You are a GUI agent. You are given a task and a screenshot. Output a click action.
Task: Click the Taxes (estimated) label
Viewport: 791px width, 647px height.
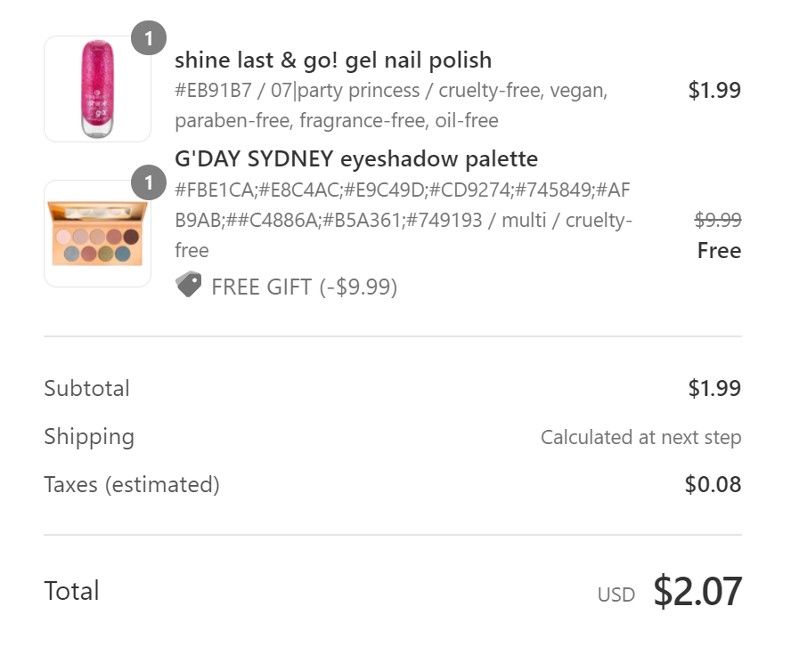132,485
